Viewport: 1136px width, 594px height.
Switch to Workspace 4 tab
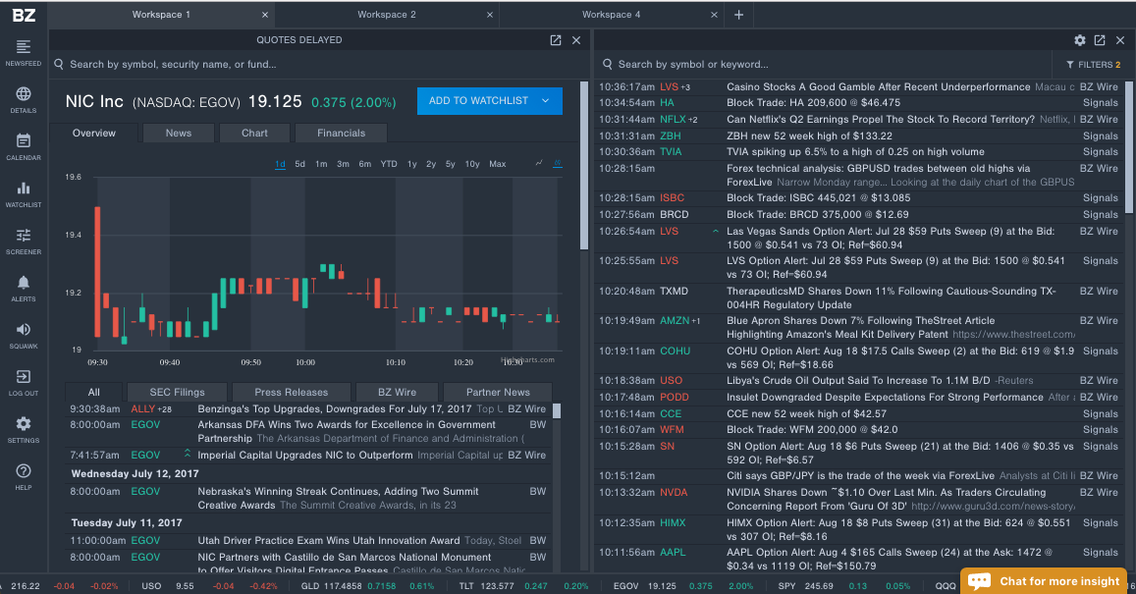tap(612, 15)
